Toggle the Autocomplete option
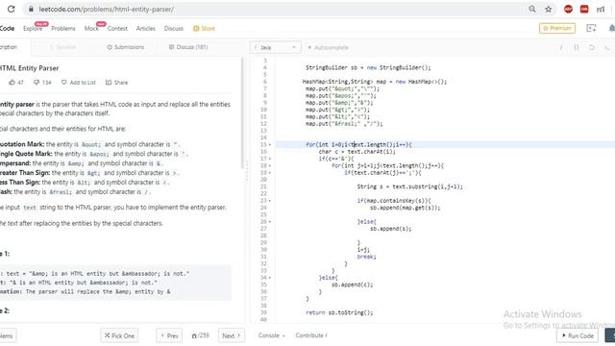Screen dimensions: 615x346 [x=328, y=47]
